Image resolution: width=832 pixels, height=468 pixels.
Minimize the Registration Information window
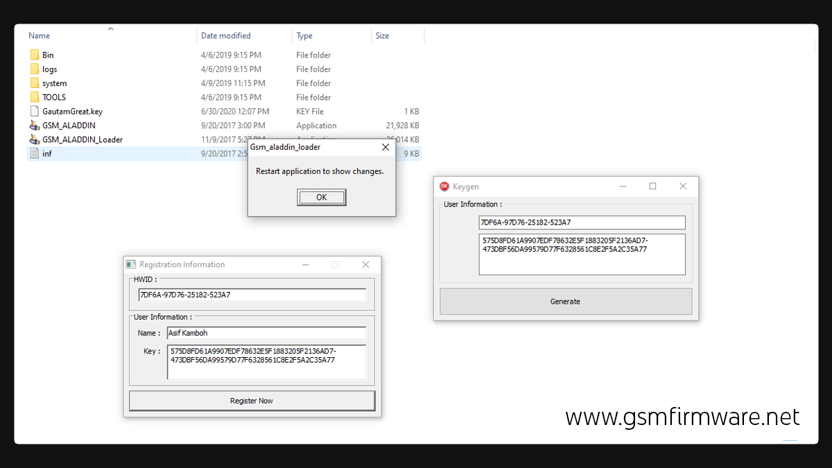(306, 264)
